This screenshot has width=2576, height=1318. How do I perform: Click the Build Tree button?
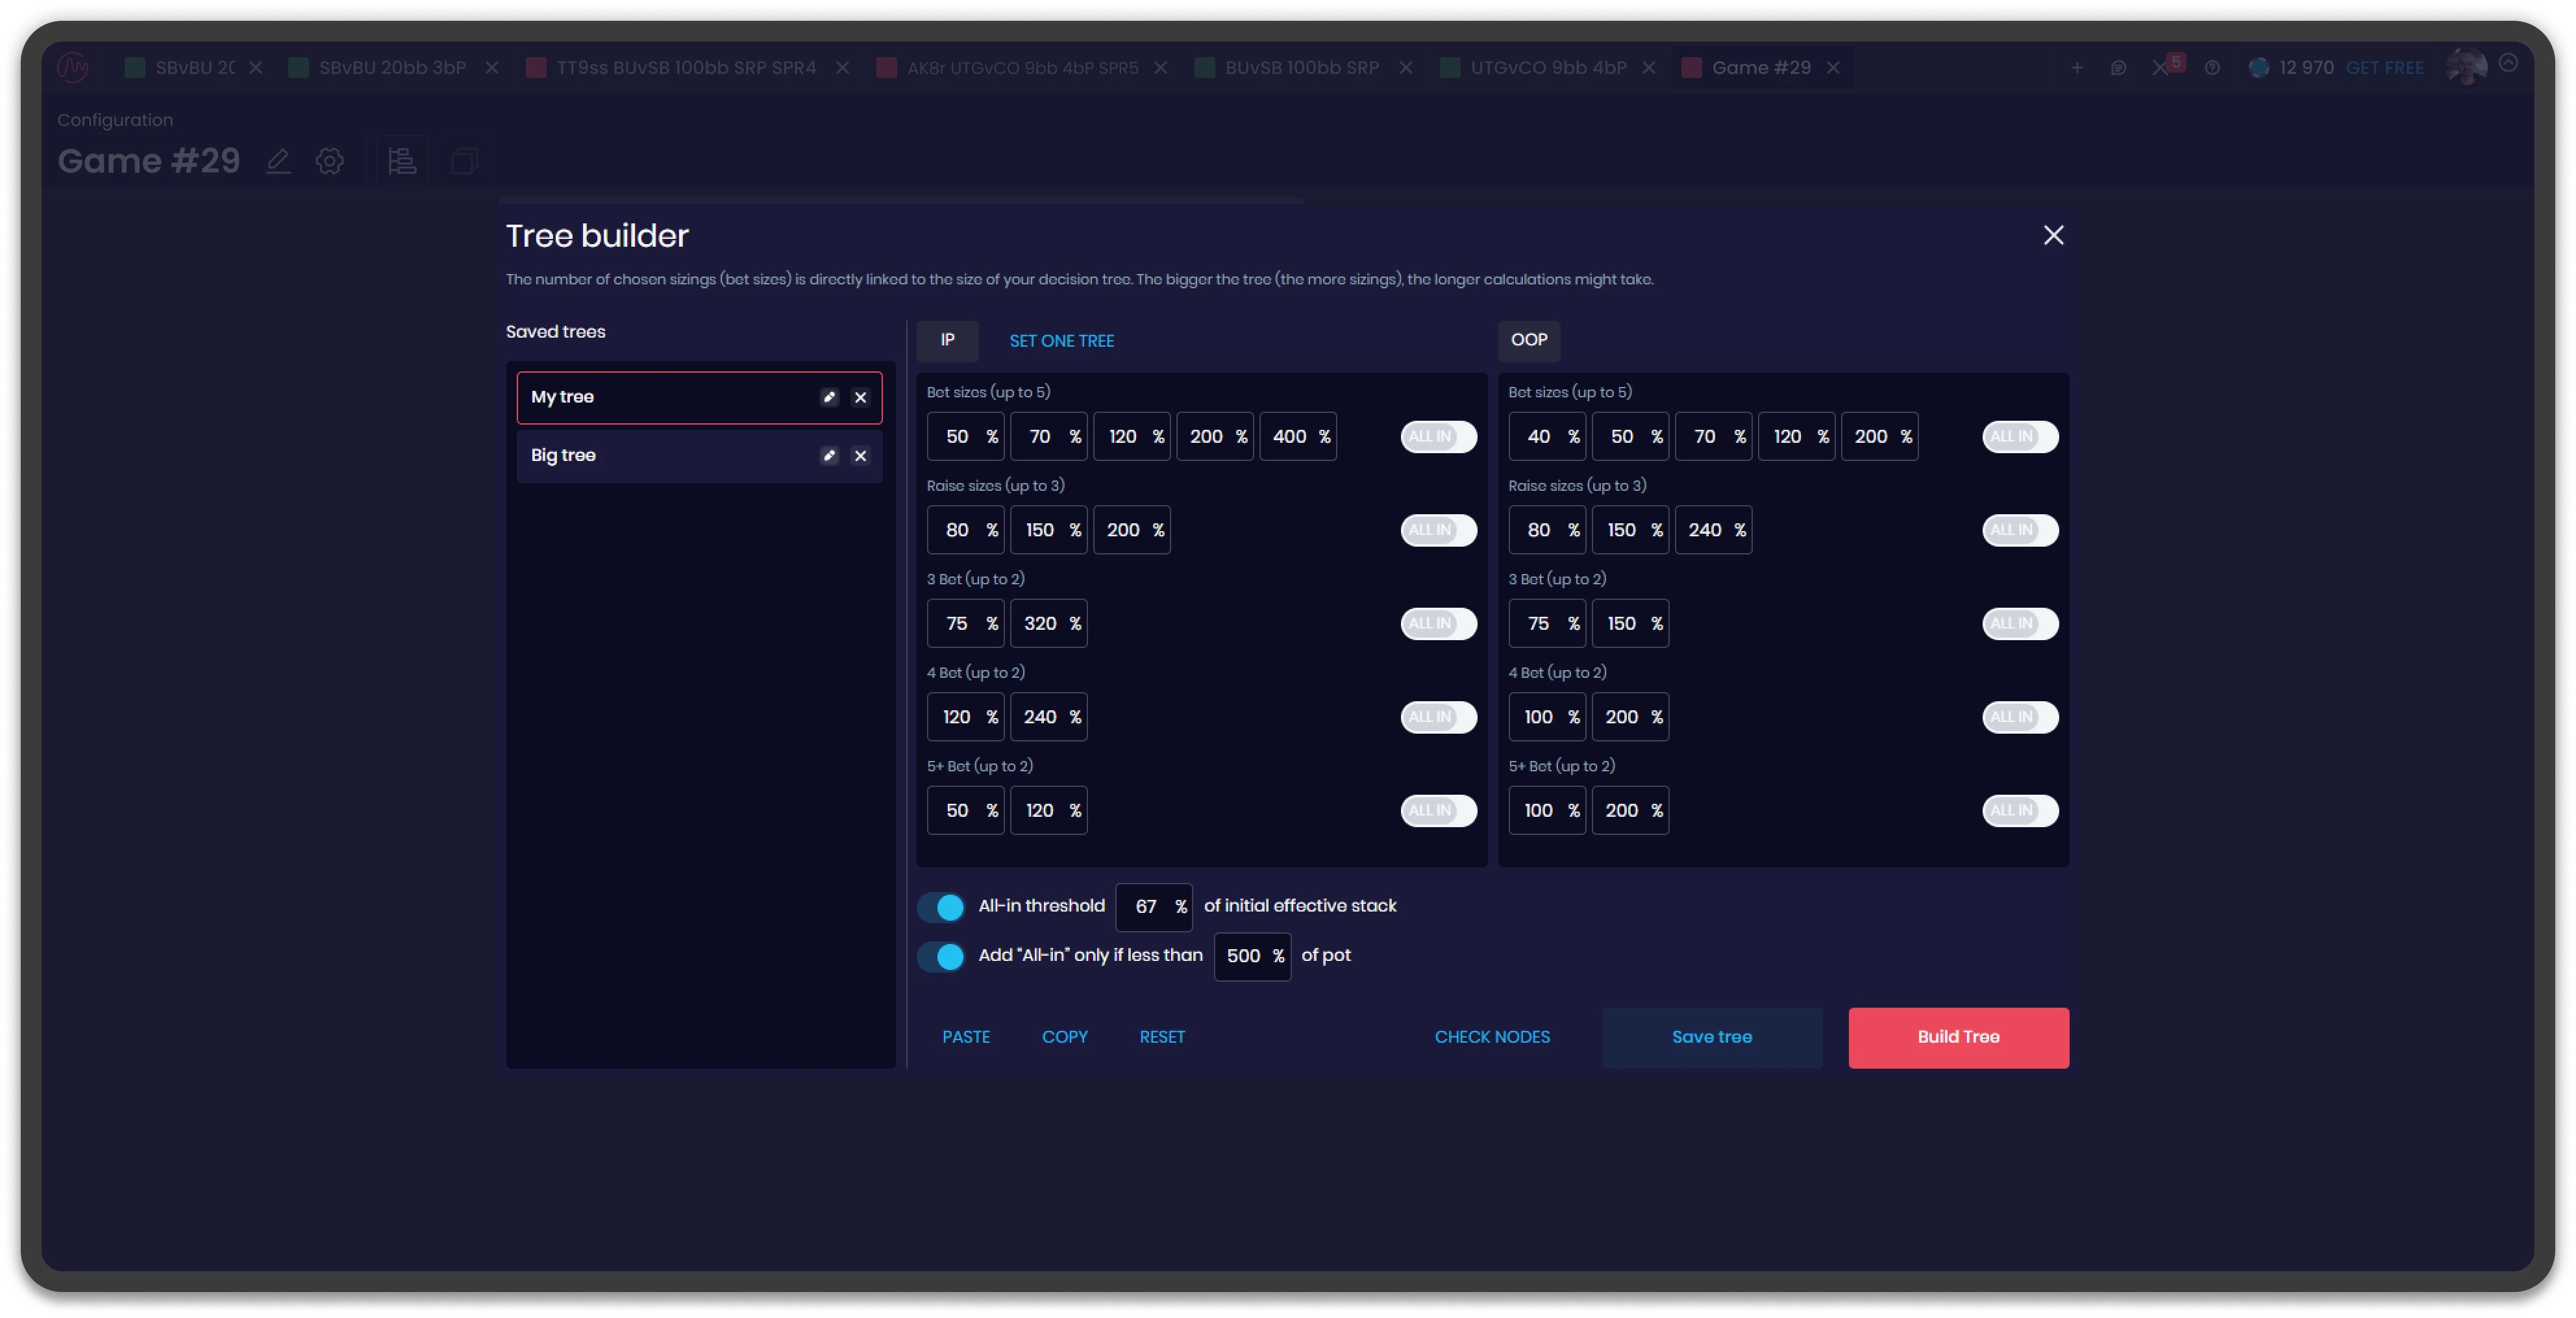[x=1957, y=1037]
